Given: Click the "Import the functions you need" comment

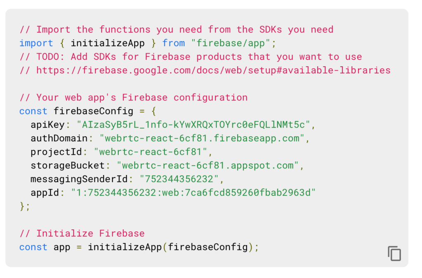Looking at the screenshot, I should (176, 30).
